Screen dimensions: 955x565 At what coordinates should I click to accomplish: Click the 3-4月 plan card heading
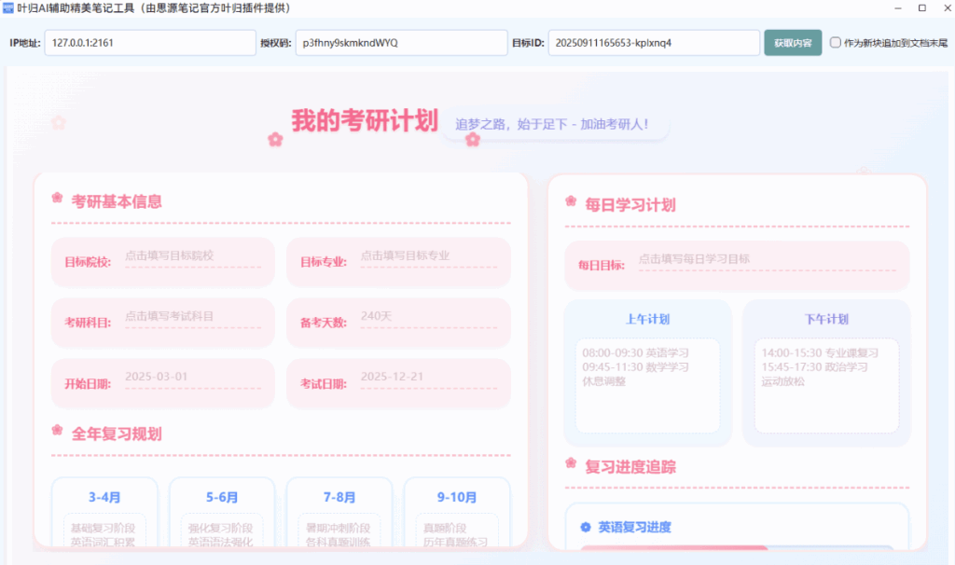104,498
